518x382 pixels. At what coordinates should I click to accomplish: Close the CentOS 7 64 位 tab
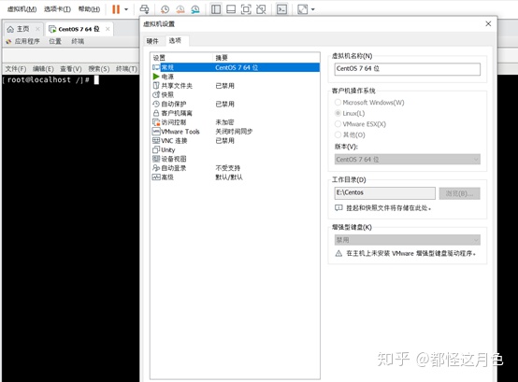[x=108, y=29]
